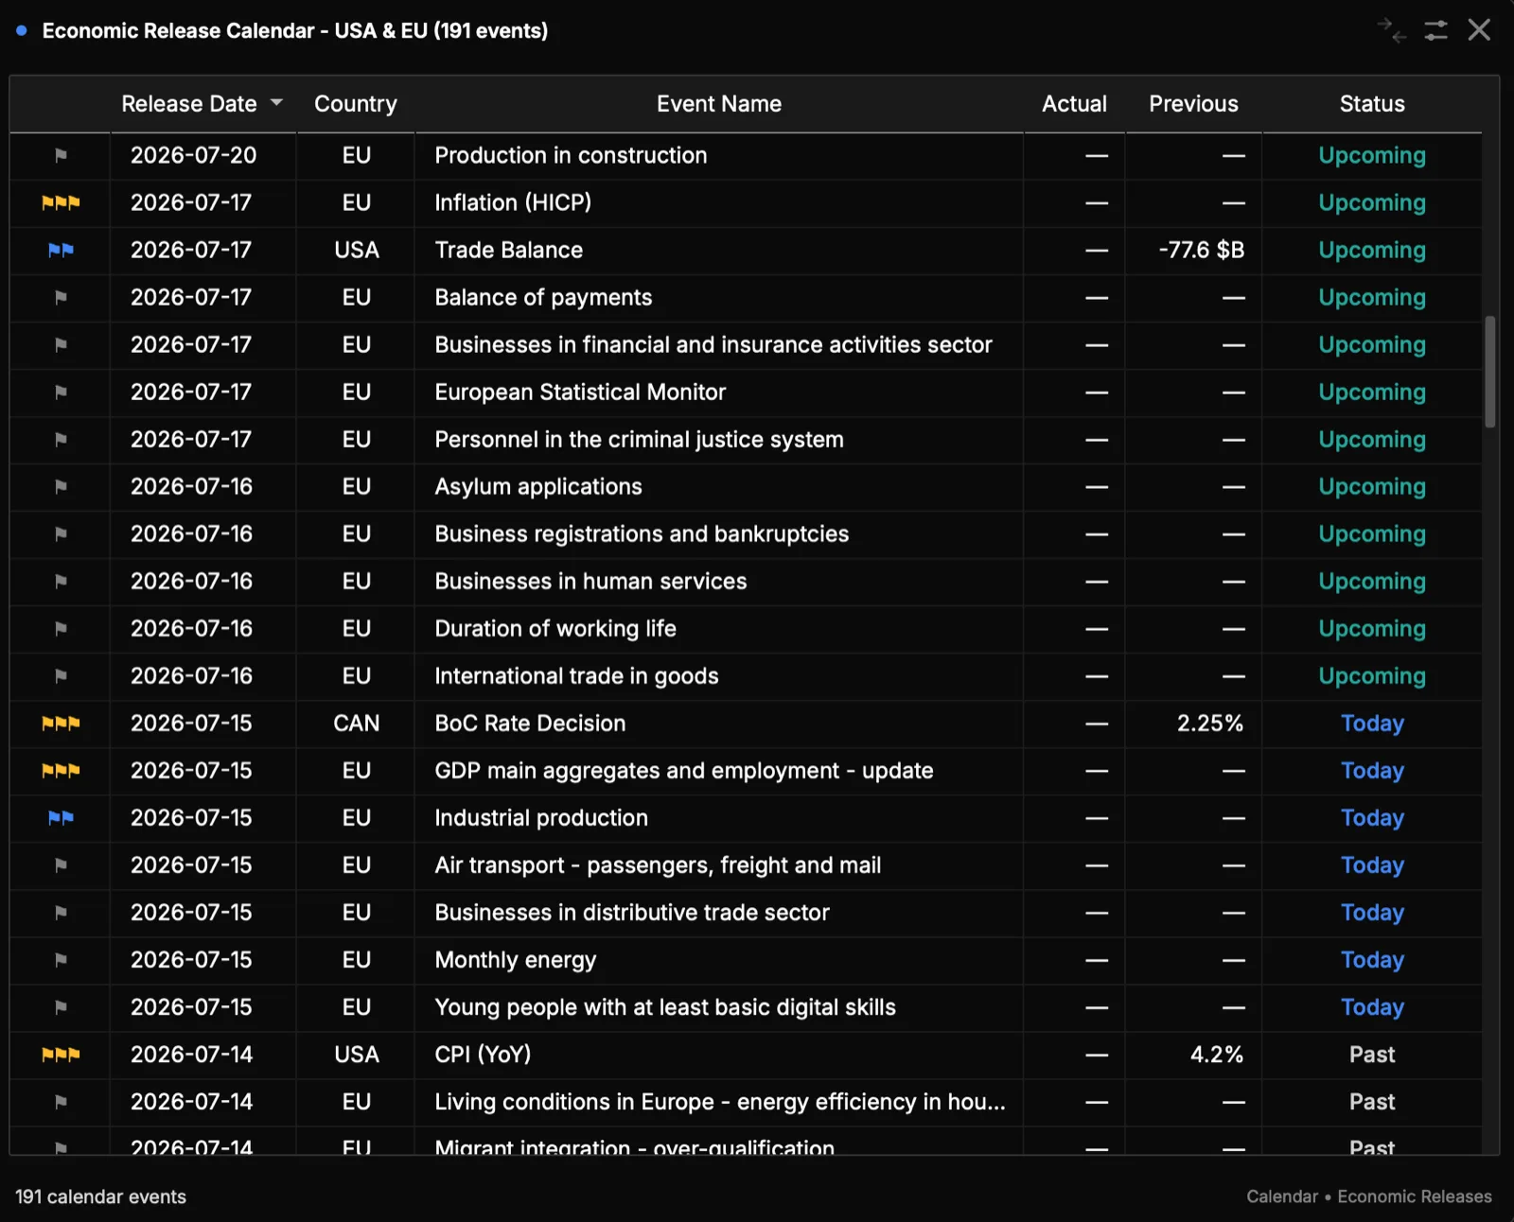Click the blue double flag for Industrial production
This screenshot has height=1222, width=1514.
(x=61, y=818)
